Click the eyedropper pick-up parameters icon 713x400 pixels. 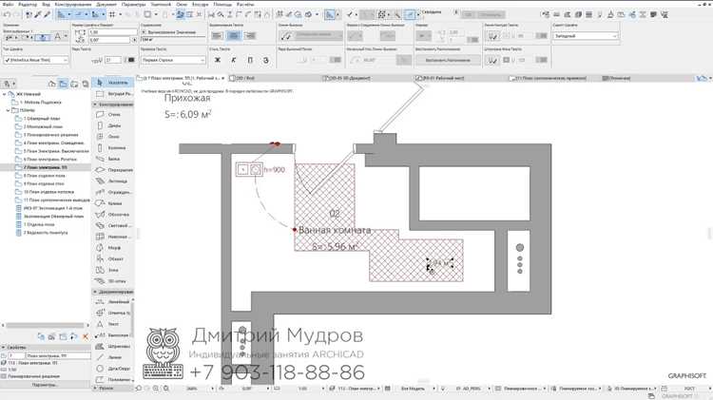click(38, 14)
